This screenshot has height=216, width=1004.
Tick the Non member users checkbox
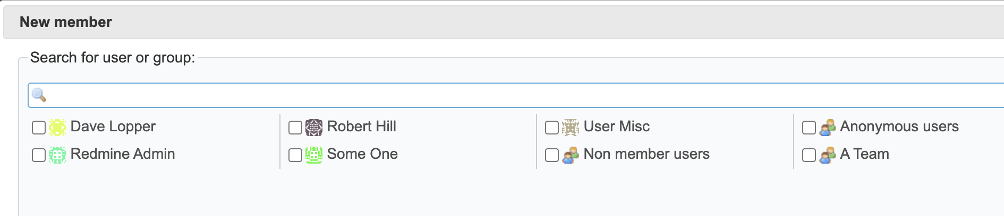pyautogui.click(x=552, y=155)
